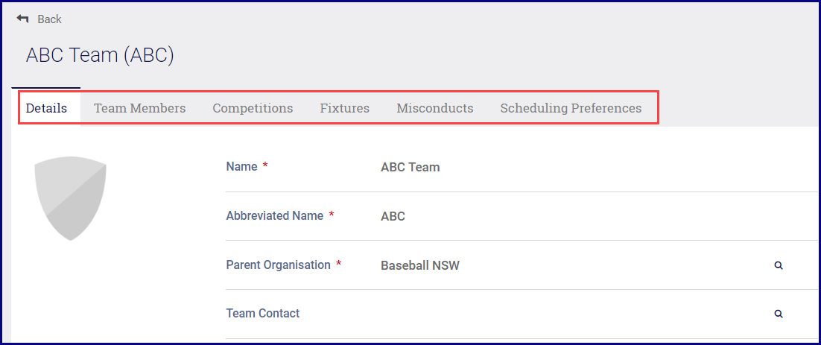Select the Details tab
The image size is (821, 345).
46,108
